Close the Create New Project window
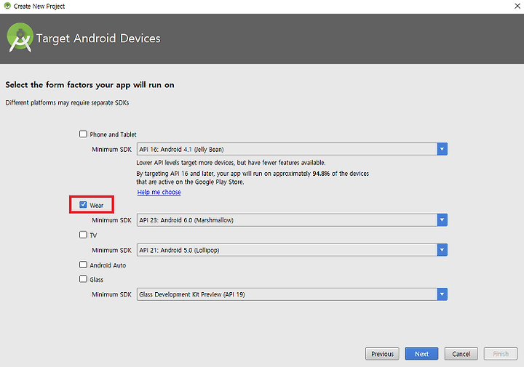Image resolution: width=524 pixels, height=367 pixels. tap(517, 6)
